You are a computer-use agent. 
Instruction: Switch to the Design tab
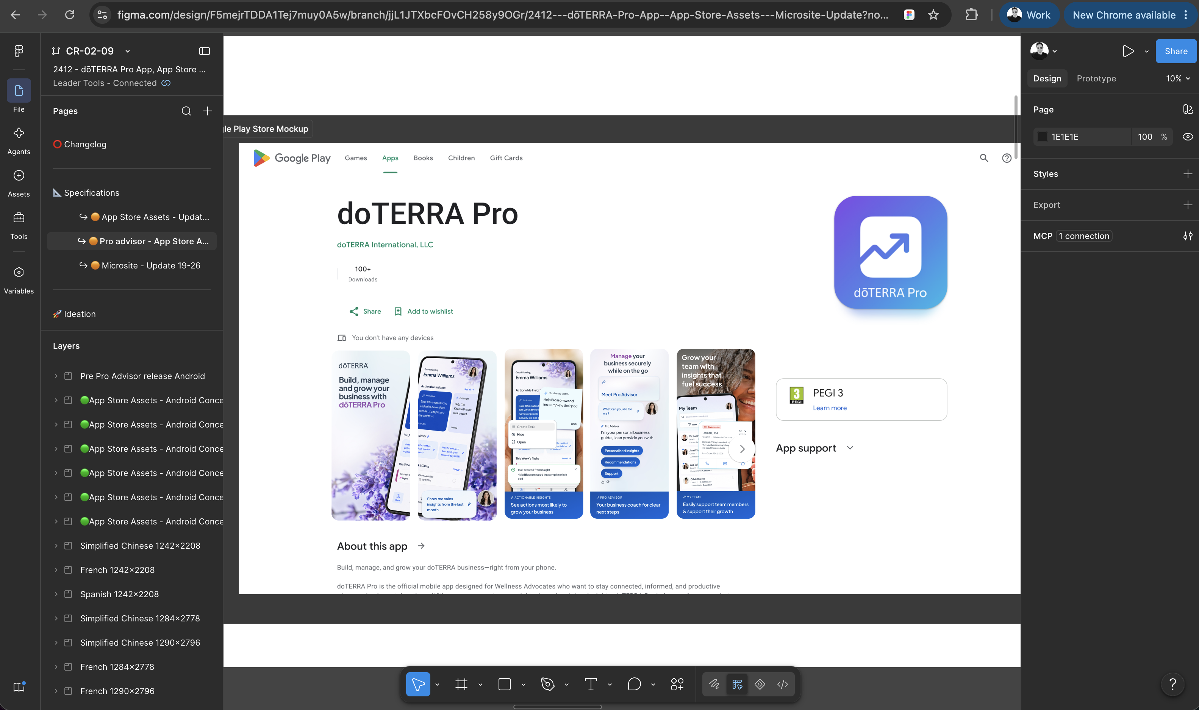click(1047, 78)
